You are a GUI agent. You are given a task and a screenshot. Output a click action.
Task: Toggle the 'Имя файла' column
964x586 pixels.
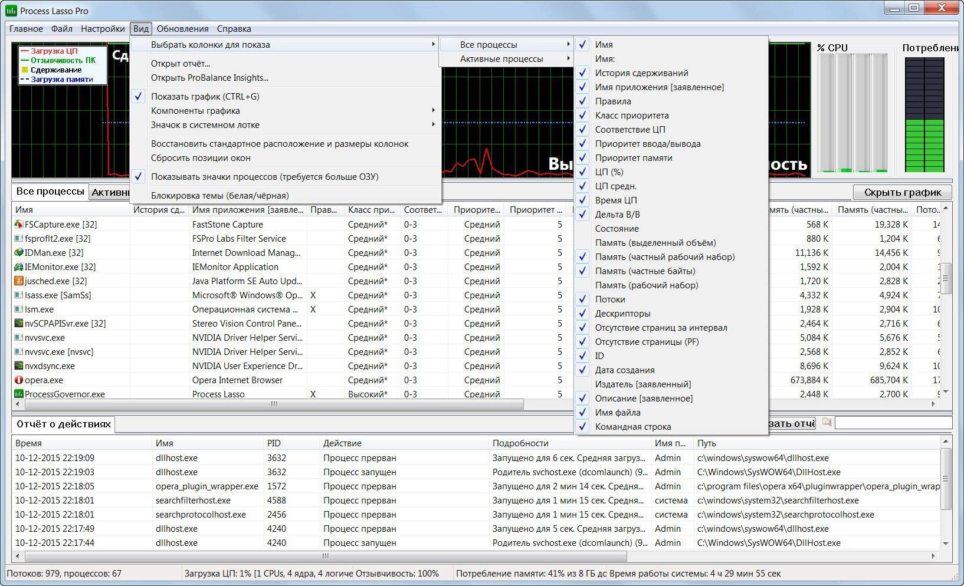click(x=671, y=412)
